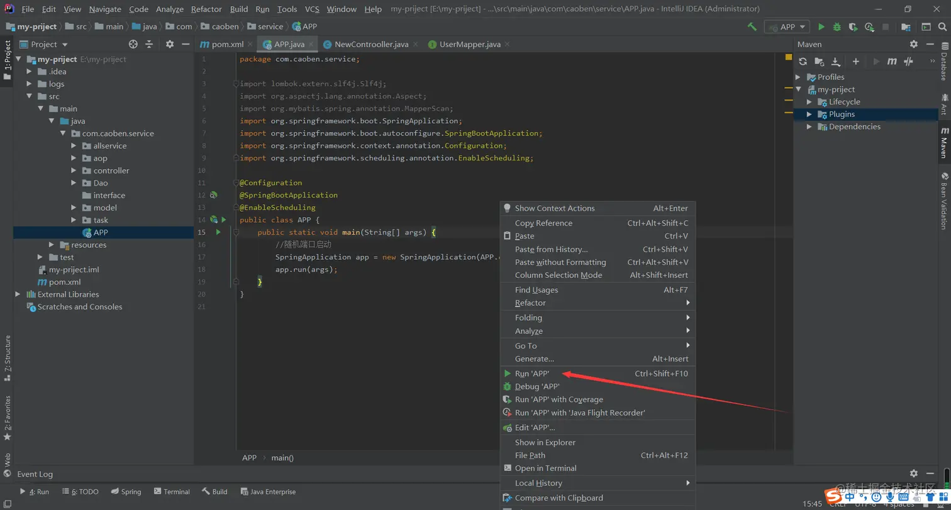Open Bean Validation side tab
This screenshot has height=510, width=951.
pos(943,201)
